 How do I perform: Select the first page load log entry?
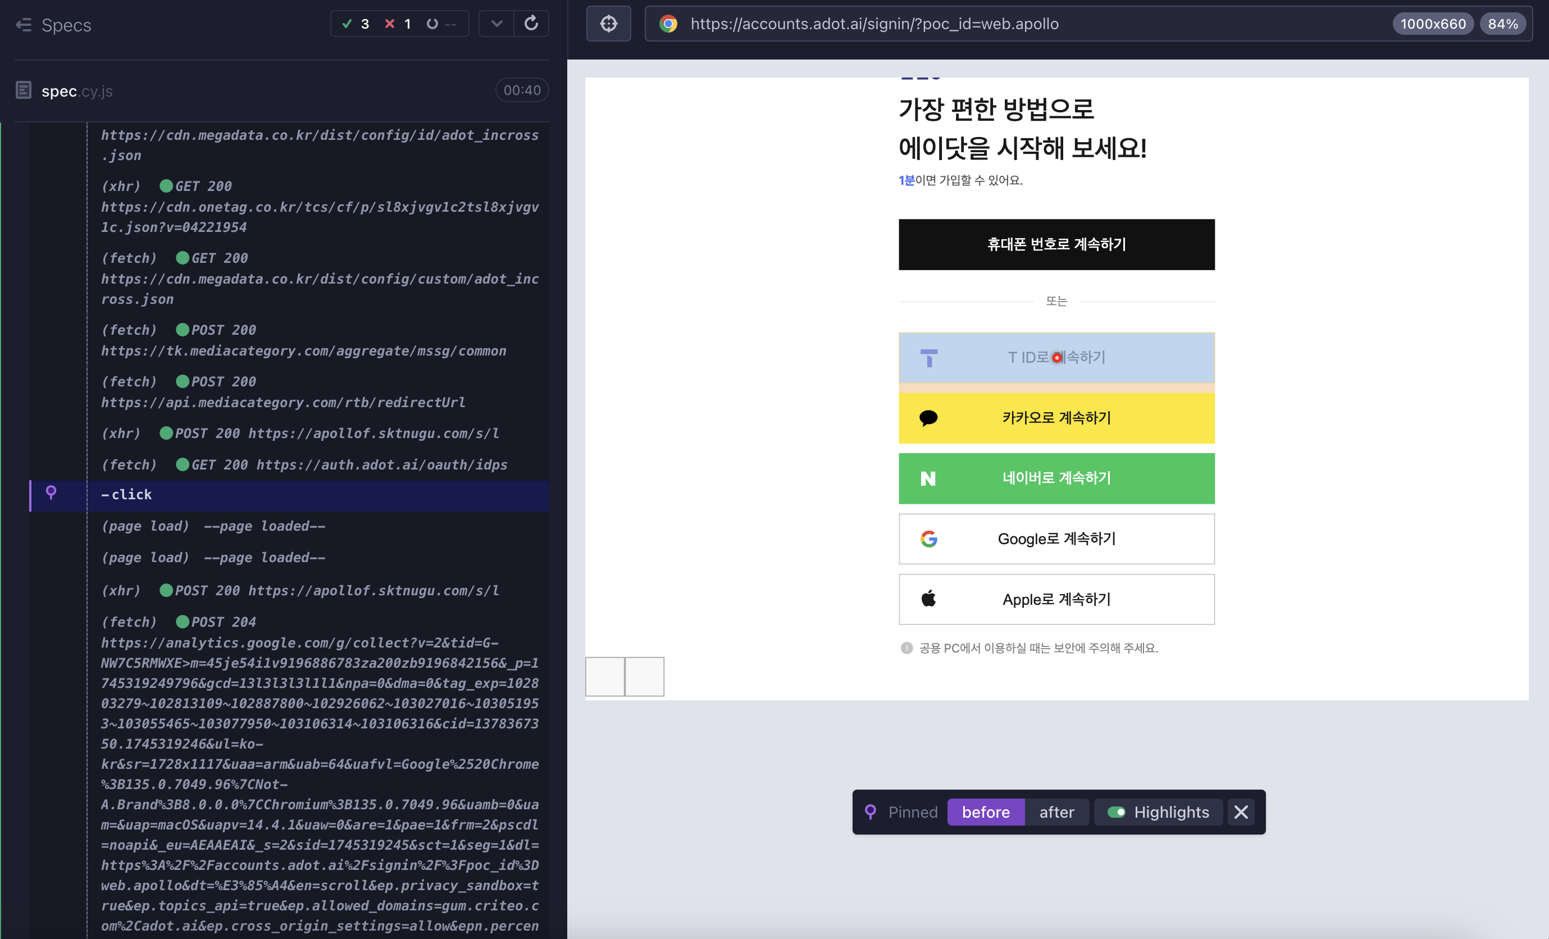214,526
